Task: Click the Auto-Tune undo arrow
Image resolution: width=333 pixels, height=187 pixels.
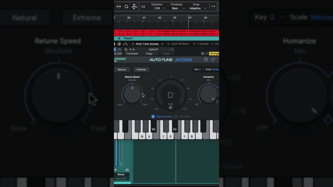Action: [206, 59]
